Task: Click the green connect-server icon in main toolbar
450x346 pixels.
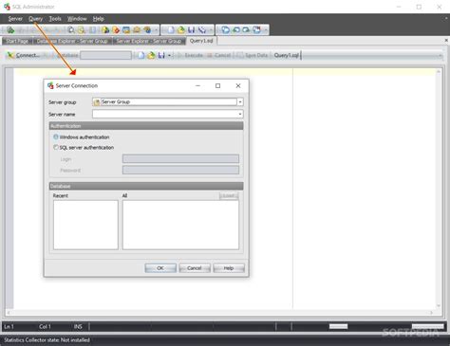Action: pos(10,30)
